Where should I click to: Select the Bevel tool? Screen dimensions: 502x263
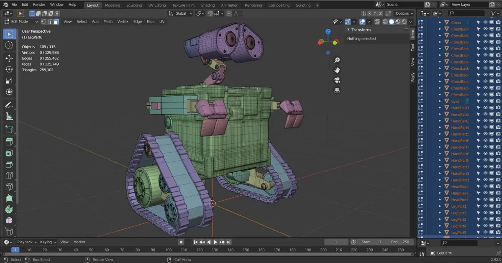[9, 165]
